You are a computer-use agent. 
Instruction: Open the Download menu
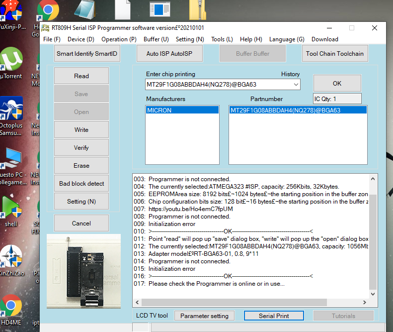tap(325, 39)
